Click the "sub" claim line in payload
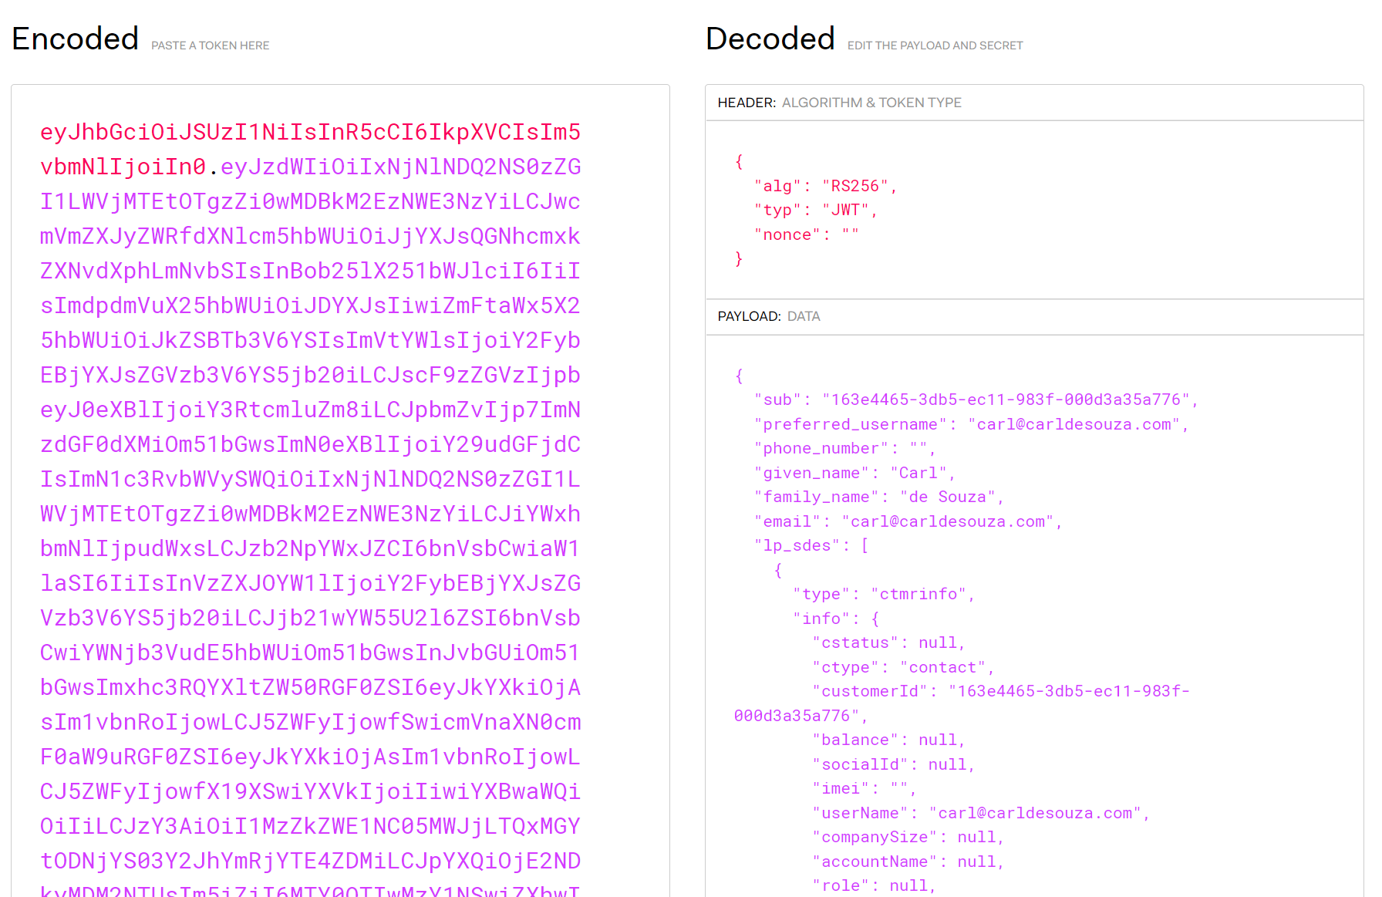 coord(976,400)
